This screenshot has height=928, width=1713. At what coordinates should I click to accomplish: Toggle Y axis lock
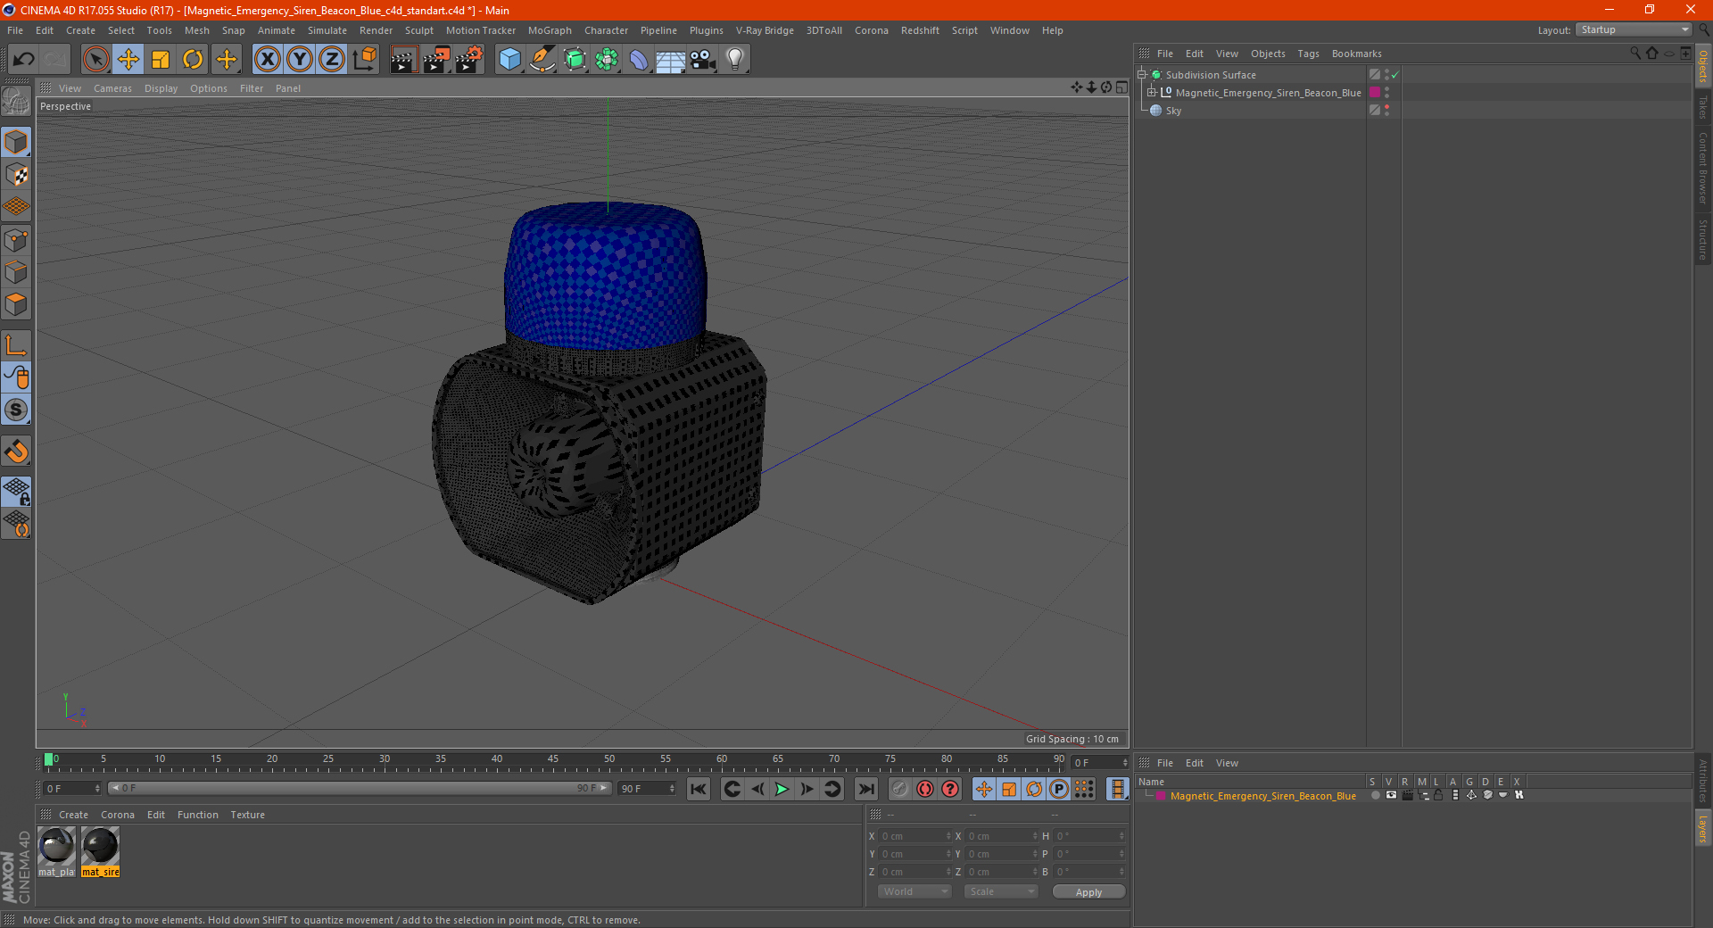click(x=300, y=60)
